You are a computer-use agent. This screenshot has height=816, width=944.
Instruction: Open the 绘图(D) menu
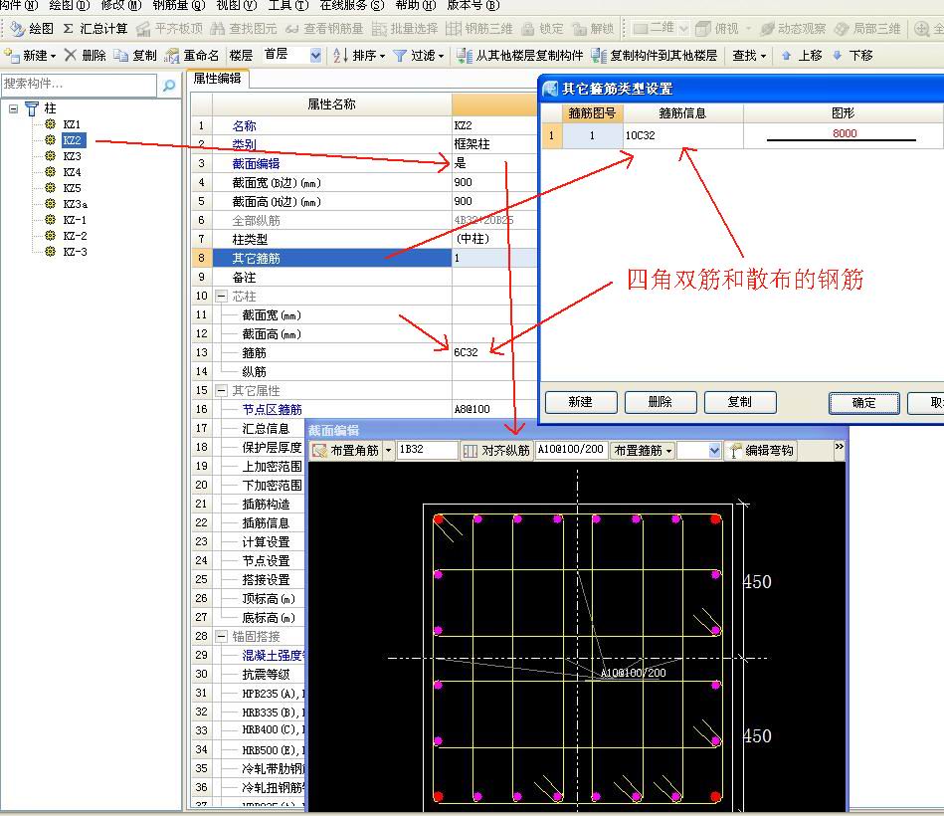coord(69,5)
